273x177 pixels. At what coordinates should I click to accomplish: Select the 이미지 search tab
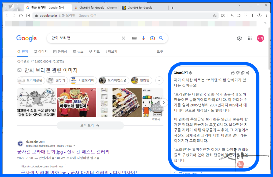click(40, 52)
